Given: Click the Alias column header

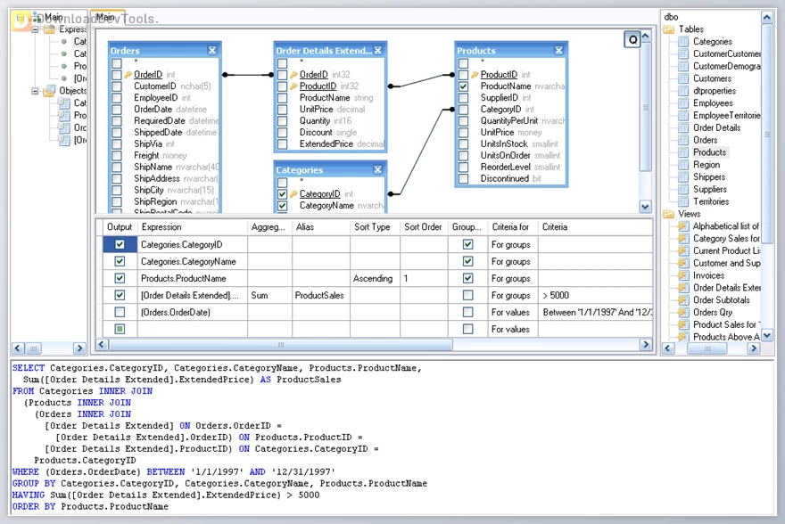Looking at the screenshot, I should [321, 227].
